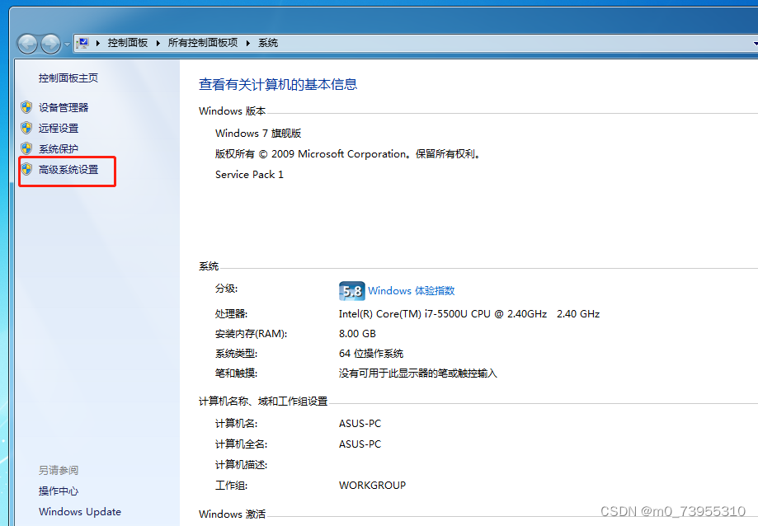Click the 笔和触摸 label
The width and height of the screenshot is (758, 526).
pyautogui.click(x=237, y=373)
